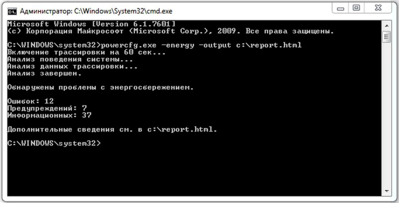Viewport: 399px width, 203px height.
Task: Click the title bar text Администратор cmd.exe
Action: click(96, 11)
